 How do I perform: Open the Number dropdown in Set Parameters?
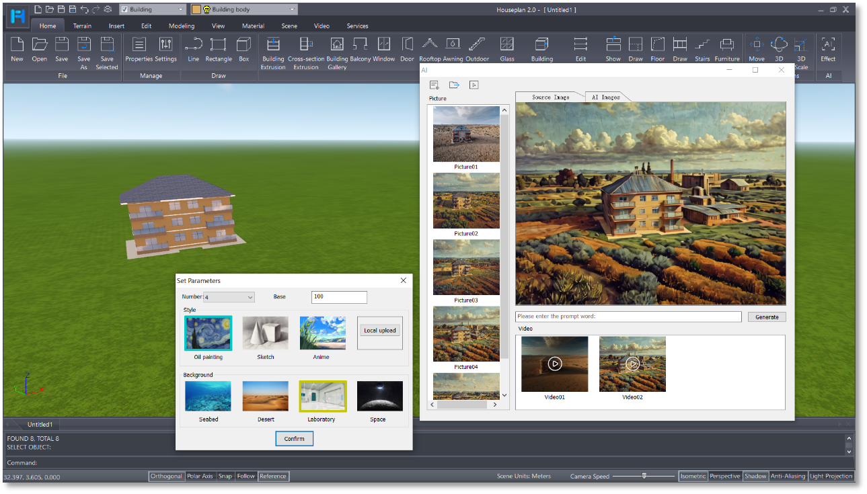[x=249, y=296]
